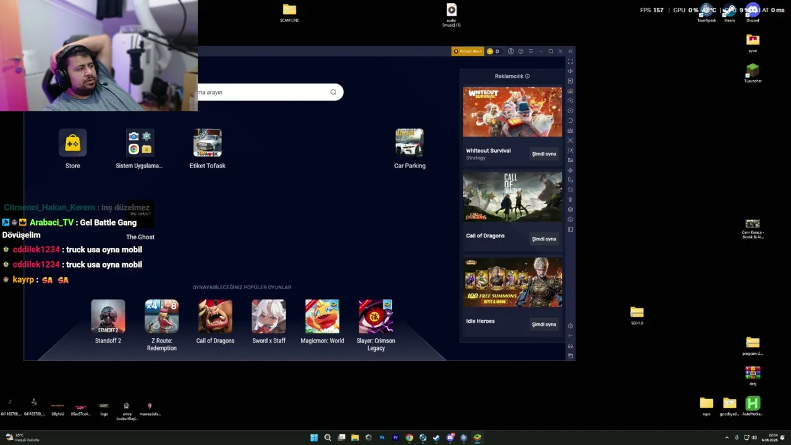Viewport: 791px width, 445px height.
Task: Open the BlueStacks hamburger menu
Action: [531, 51]
